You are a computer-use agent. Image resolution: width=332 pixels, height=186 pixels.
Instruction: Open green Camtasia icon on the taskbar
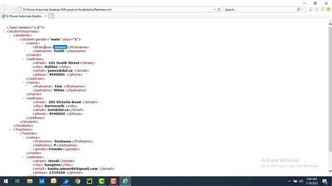(x=102, y=181)
